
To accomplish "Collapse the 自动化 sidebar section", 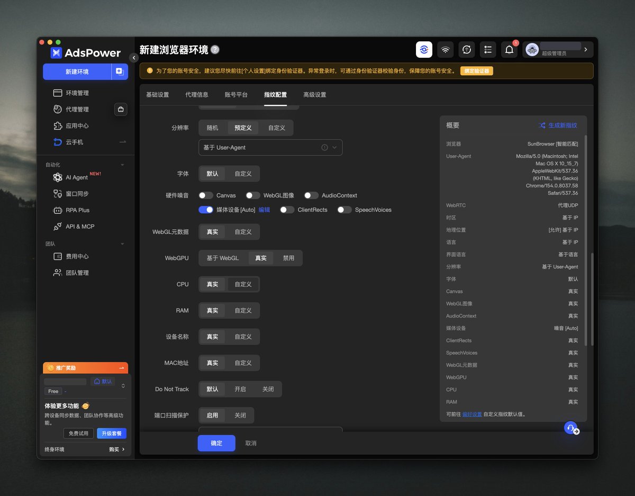I will (x=122, y=165).
